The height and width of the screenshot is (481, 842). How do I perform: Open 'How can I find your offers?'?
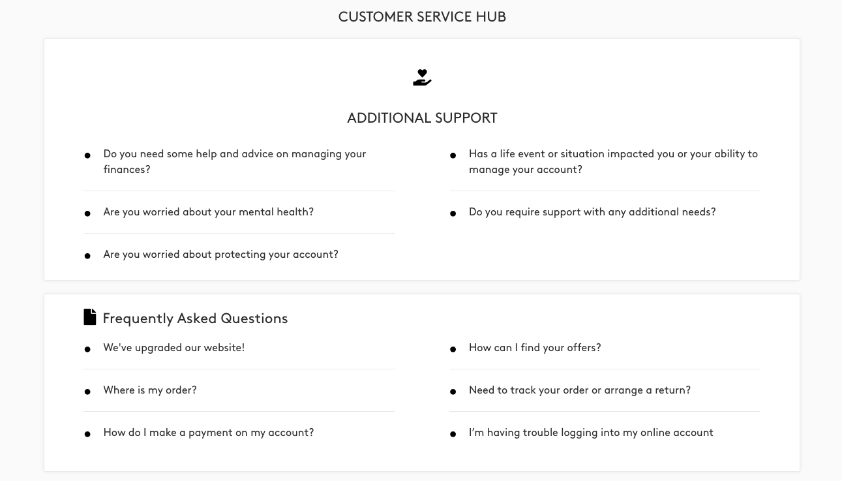click(535, 348)
